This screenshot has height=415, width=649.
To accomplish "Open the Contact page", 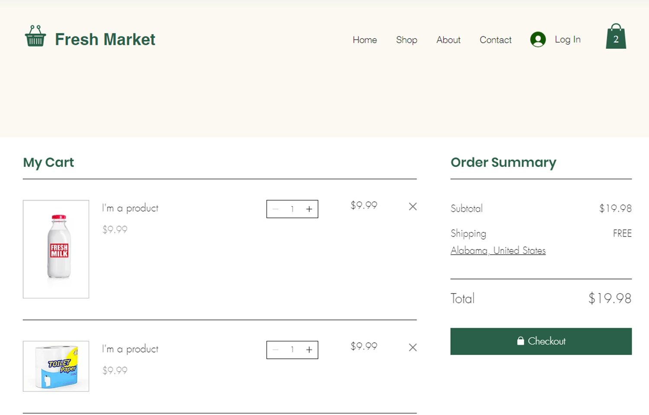I will [495, 40].
